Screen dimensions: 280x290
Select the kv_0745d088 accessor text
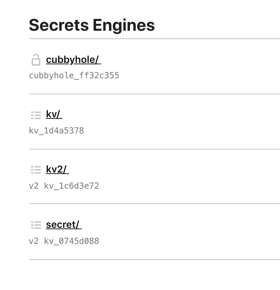pos(72,241)
